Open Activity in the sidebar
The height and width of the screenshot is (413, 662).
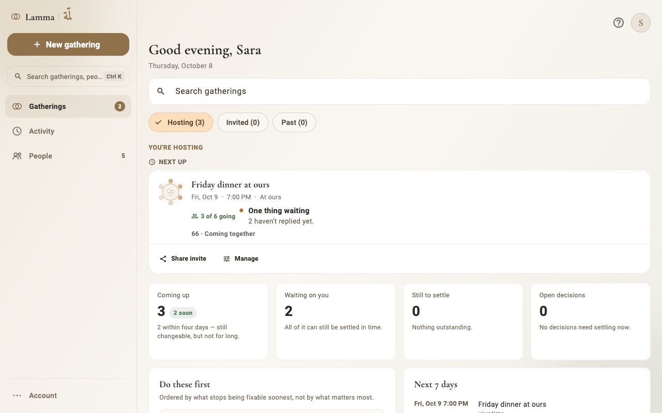click(68, 131)
